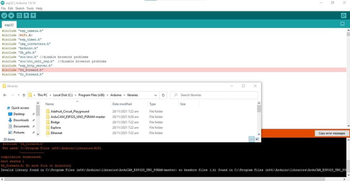The width and height of the screenshot is (350, 181).
Task: Click This PC in the address breadcrumb
Action: pyautogui.click(x=43, y=95)
